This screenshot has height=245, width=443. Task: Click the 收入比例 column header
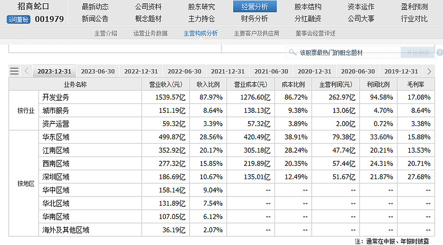coord(208,85)
